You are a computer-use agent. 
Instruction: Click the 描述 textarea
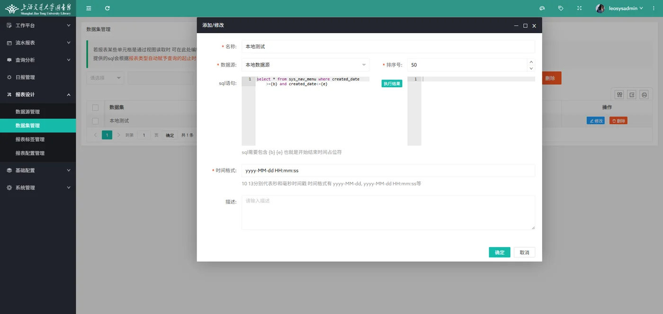pos(388,212)
